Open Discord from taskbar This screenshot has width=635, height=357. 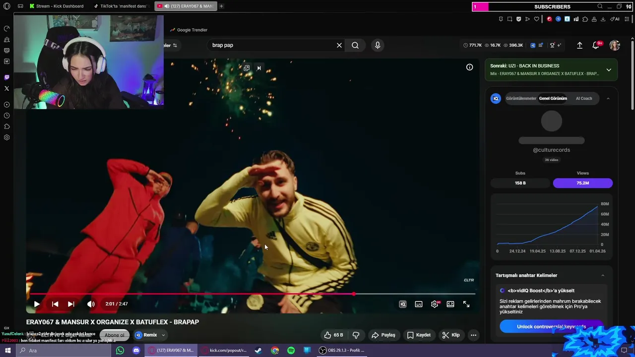(x=136, y=351)
